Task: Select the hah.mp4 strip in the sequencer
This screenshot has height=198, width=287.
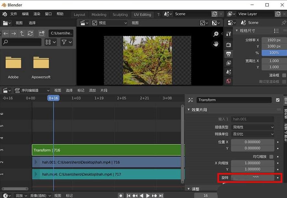Action: (107, 174)
